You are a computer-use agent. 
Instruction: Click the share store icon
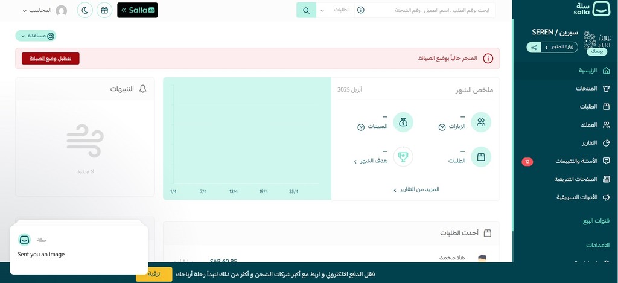pyautogui.click(x=534, y=47)
